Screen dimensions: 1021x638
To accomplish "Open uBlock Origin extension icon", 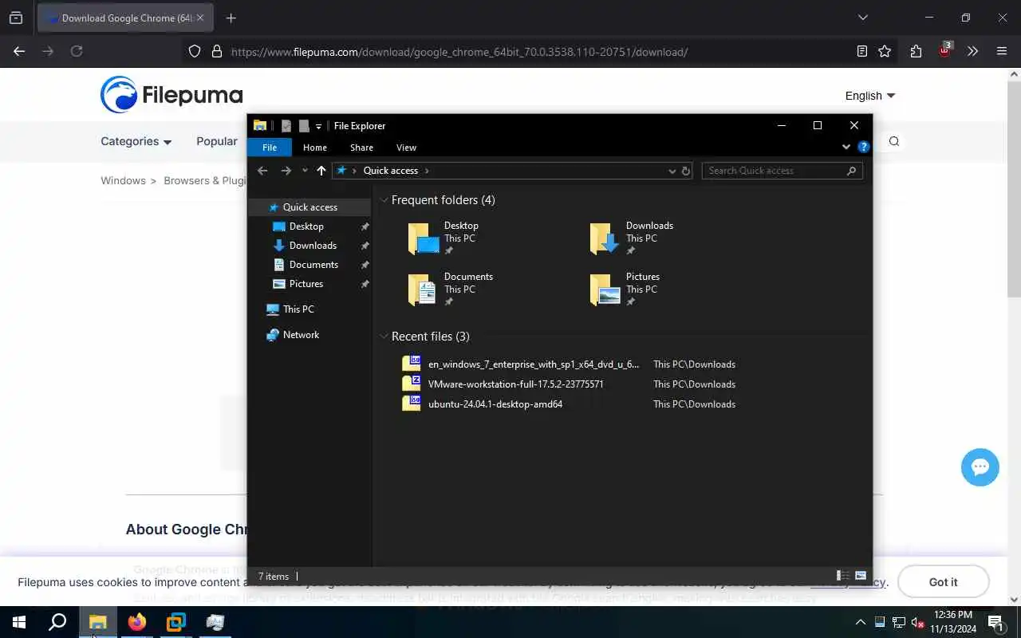I will tap(945, 49).
